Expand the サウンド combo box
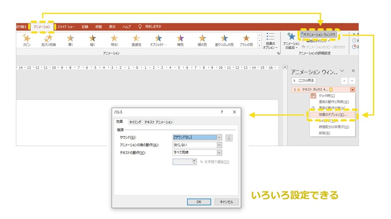 [x=219, y=137]
